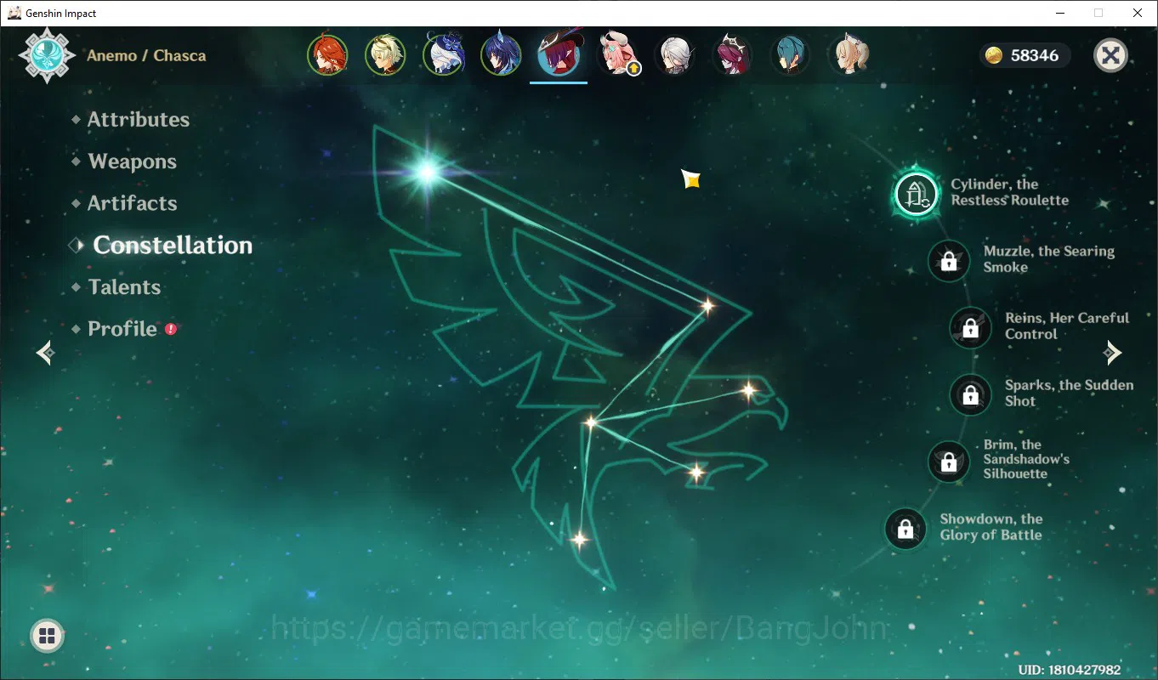This screenshot has height=680, width=1158.
Task: Select the Chasca portrait with red hat
Action: point(559,55)
